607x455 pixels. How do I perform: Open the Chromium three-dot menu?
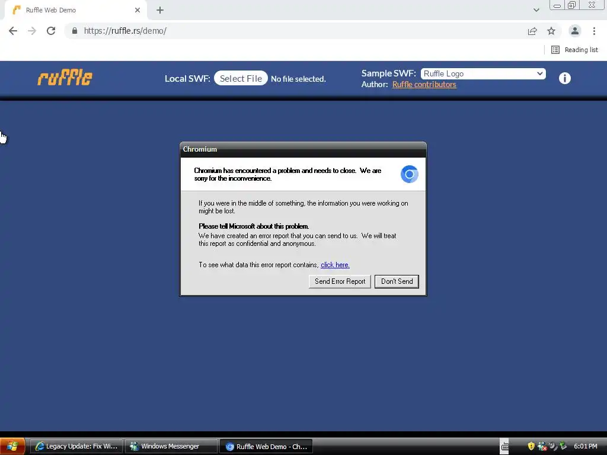point(594,31)
